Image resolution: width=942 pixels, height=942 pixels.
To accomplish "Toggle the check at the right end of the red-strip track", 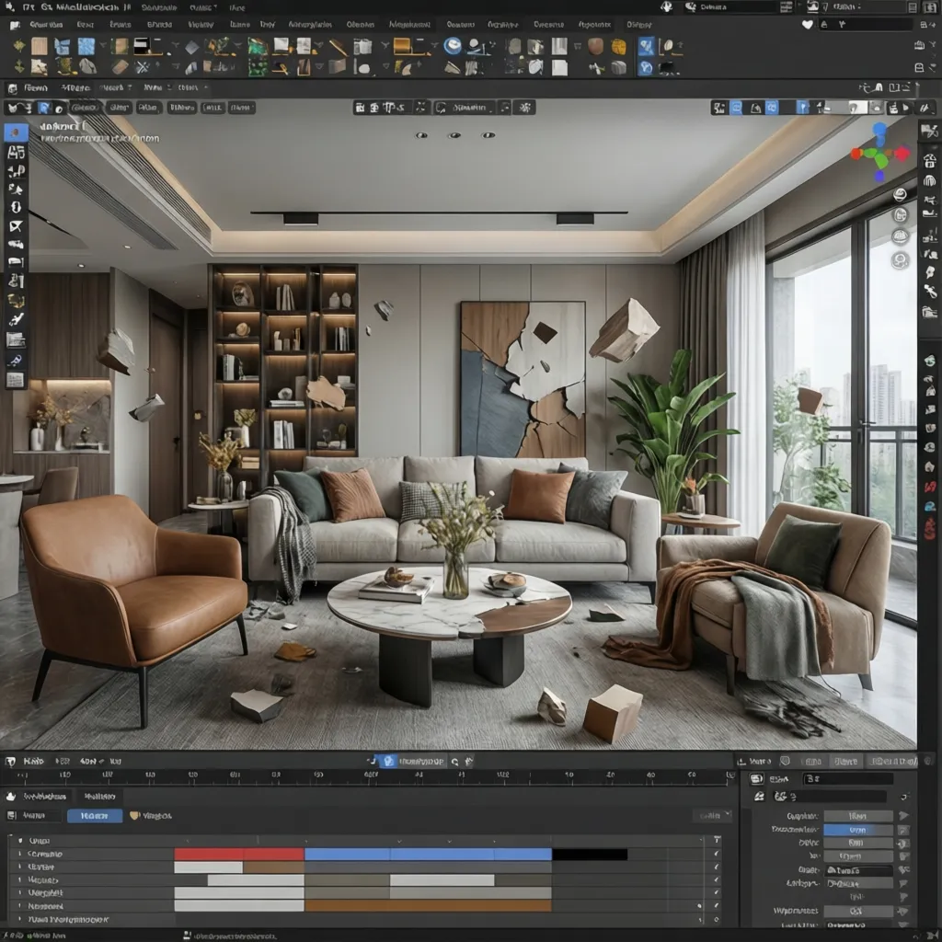I will tap(716, 854).
